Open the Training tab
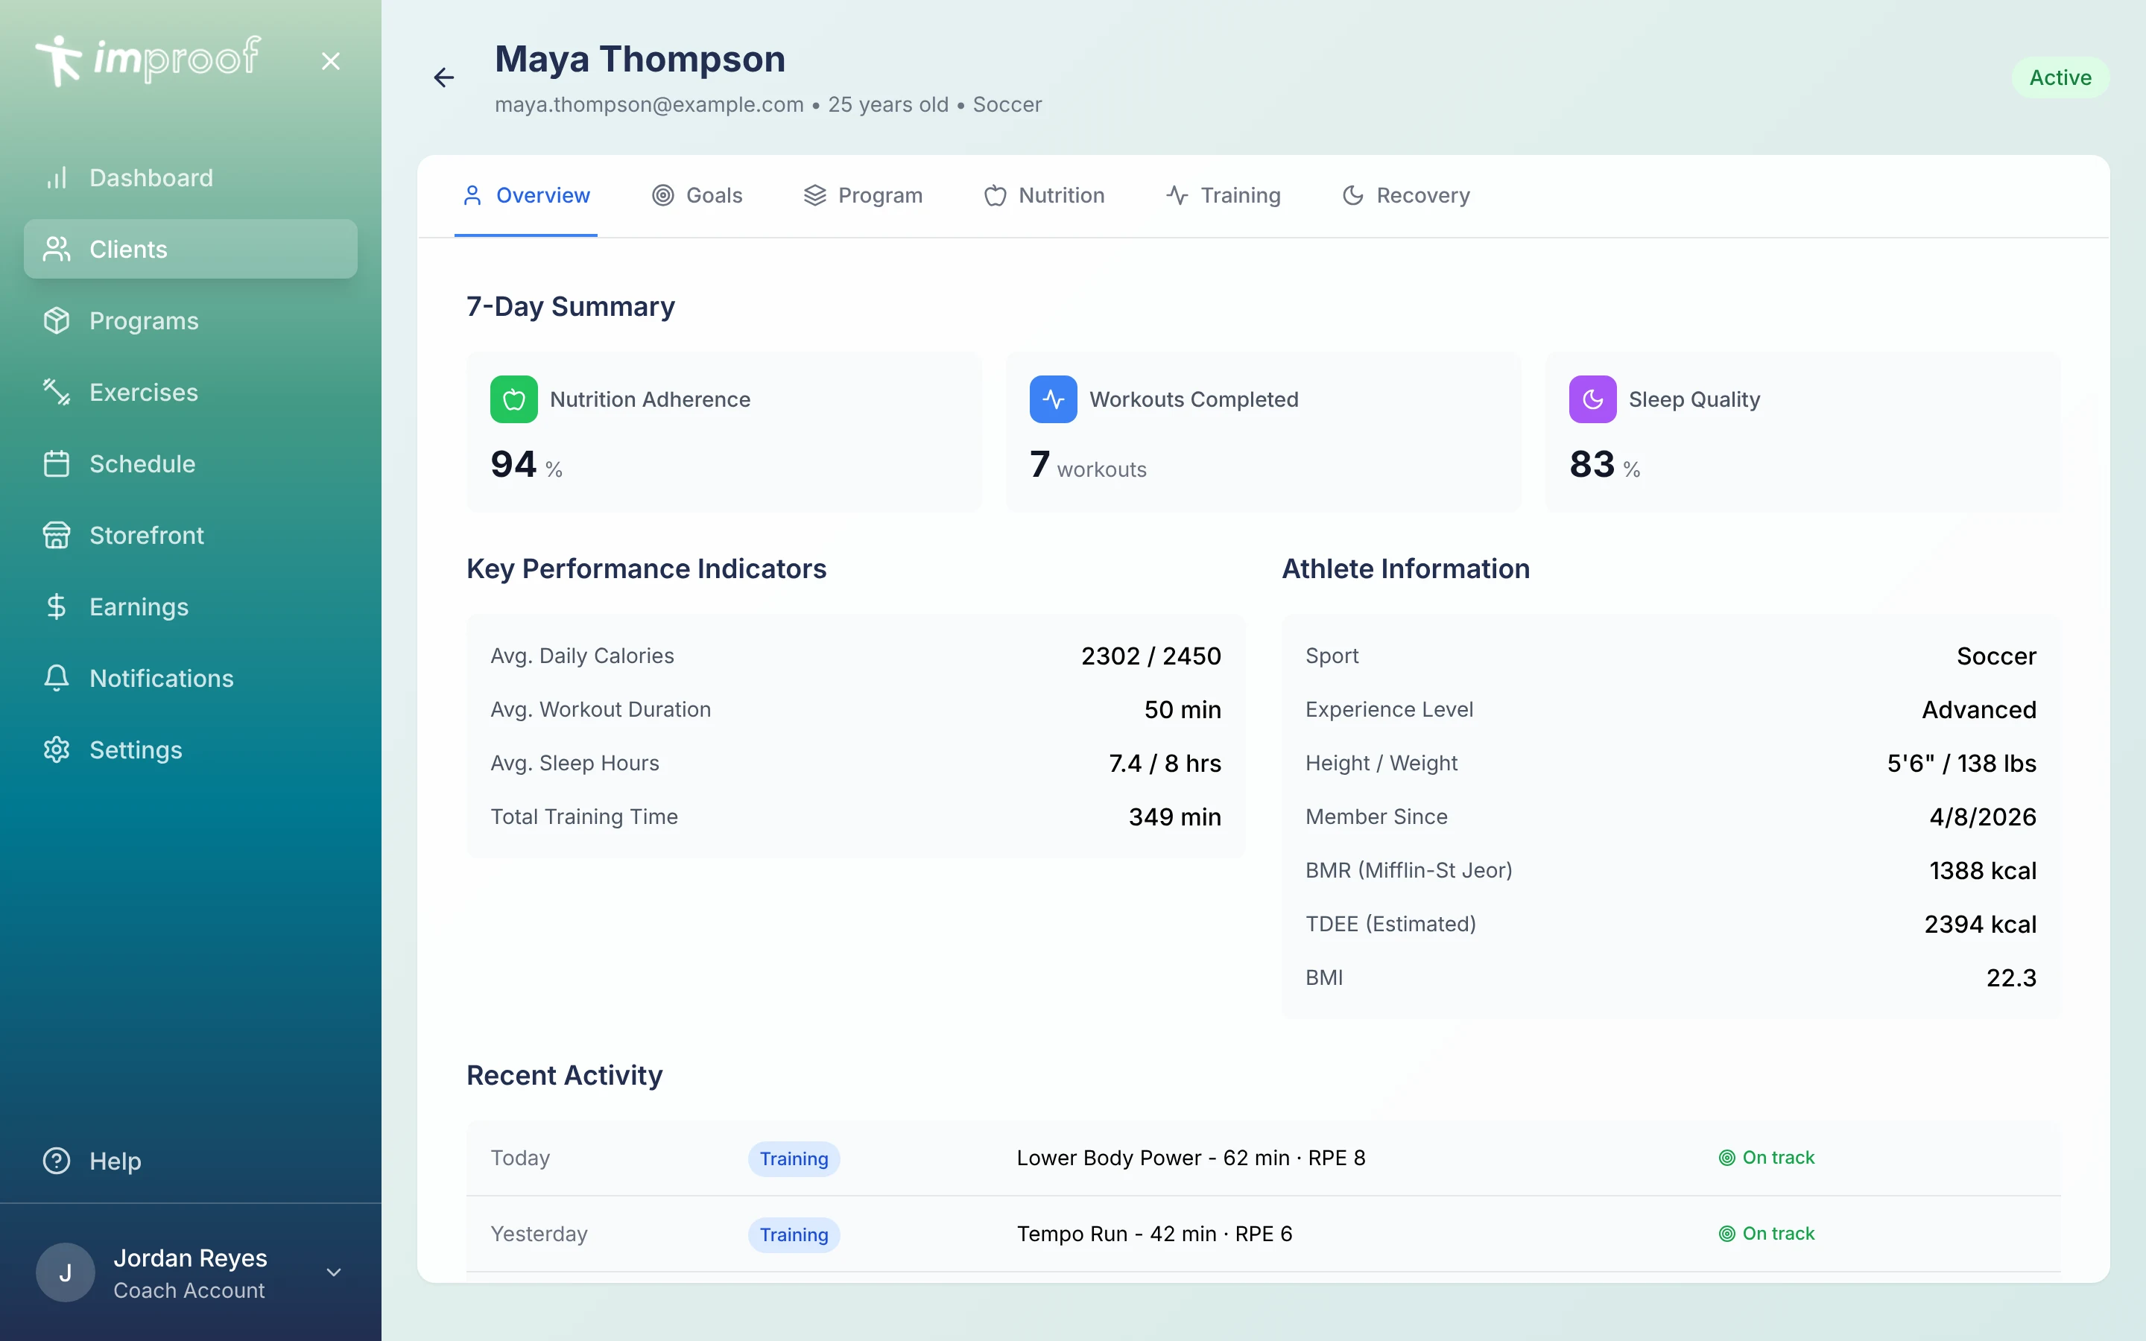This screenshot has height=1341, width=2146. tap(1223, 195)
